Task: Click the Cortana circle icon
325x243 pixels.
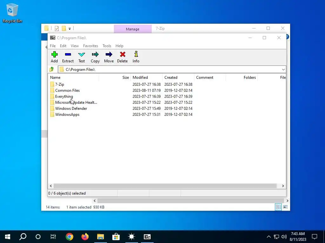Action: [38, 237]
